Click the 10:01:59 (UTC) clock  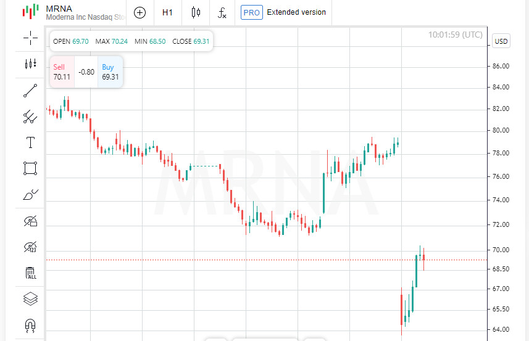coord(456,35)
